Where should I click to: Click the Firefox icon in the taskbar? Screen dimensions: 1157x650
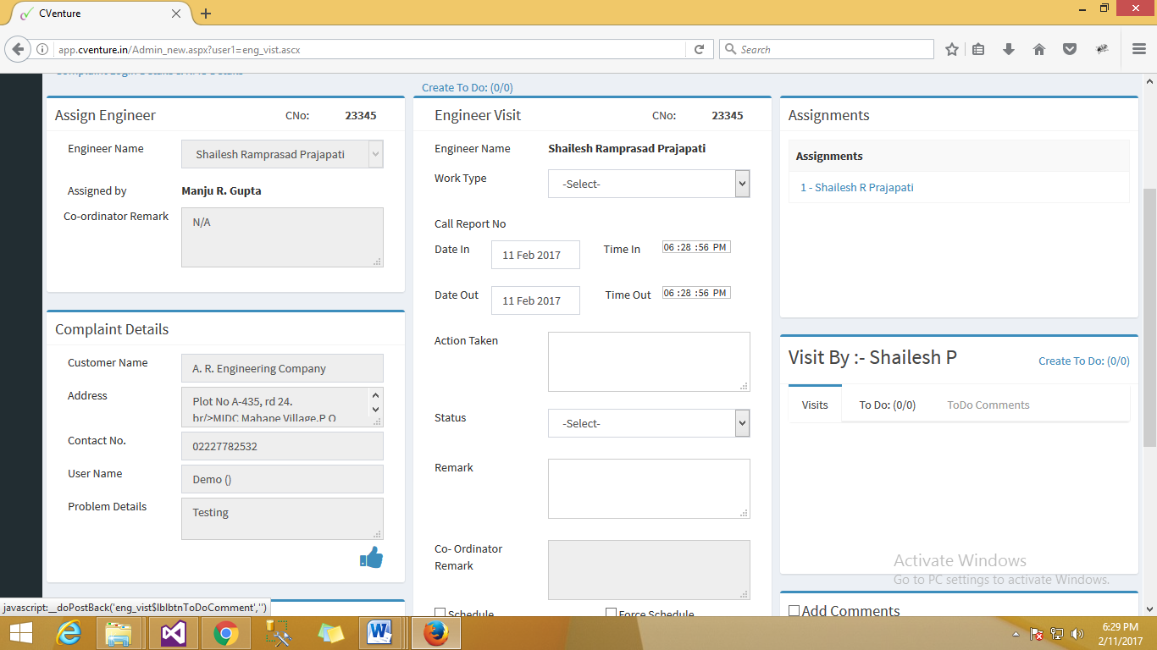click(435, 633)
